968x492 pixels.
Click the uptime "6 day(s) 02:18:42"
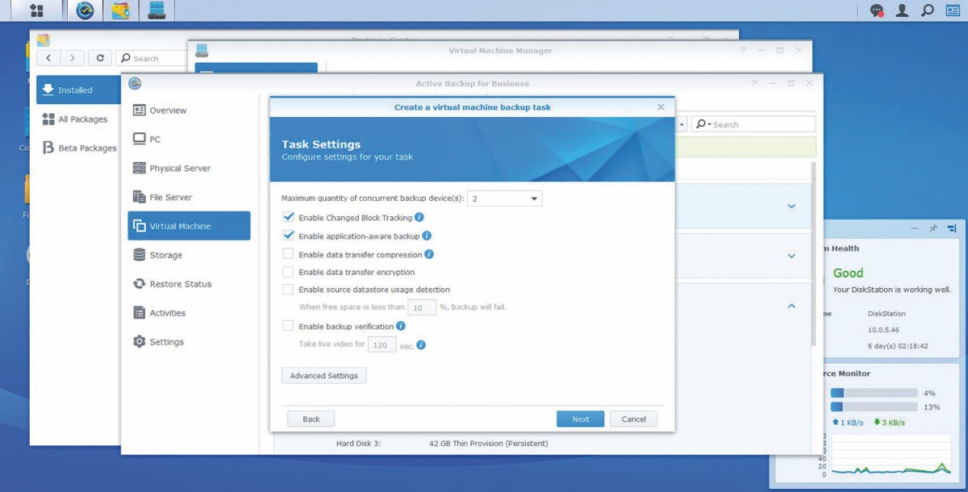(x=897, y=346)
